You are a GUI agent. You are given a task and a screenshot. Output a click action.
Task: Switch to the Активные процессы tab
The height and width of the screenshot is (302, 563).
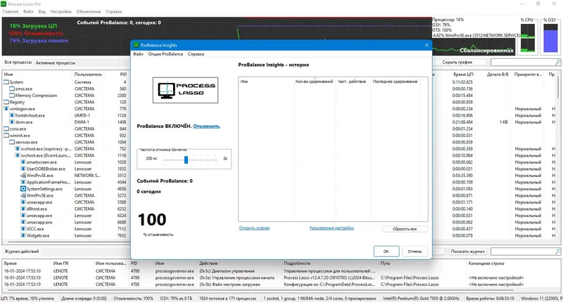(x=56, y=63)
